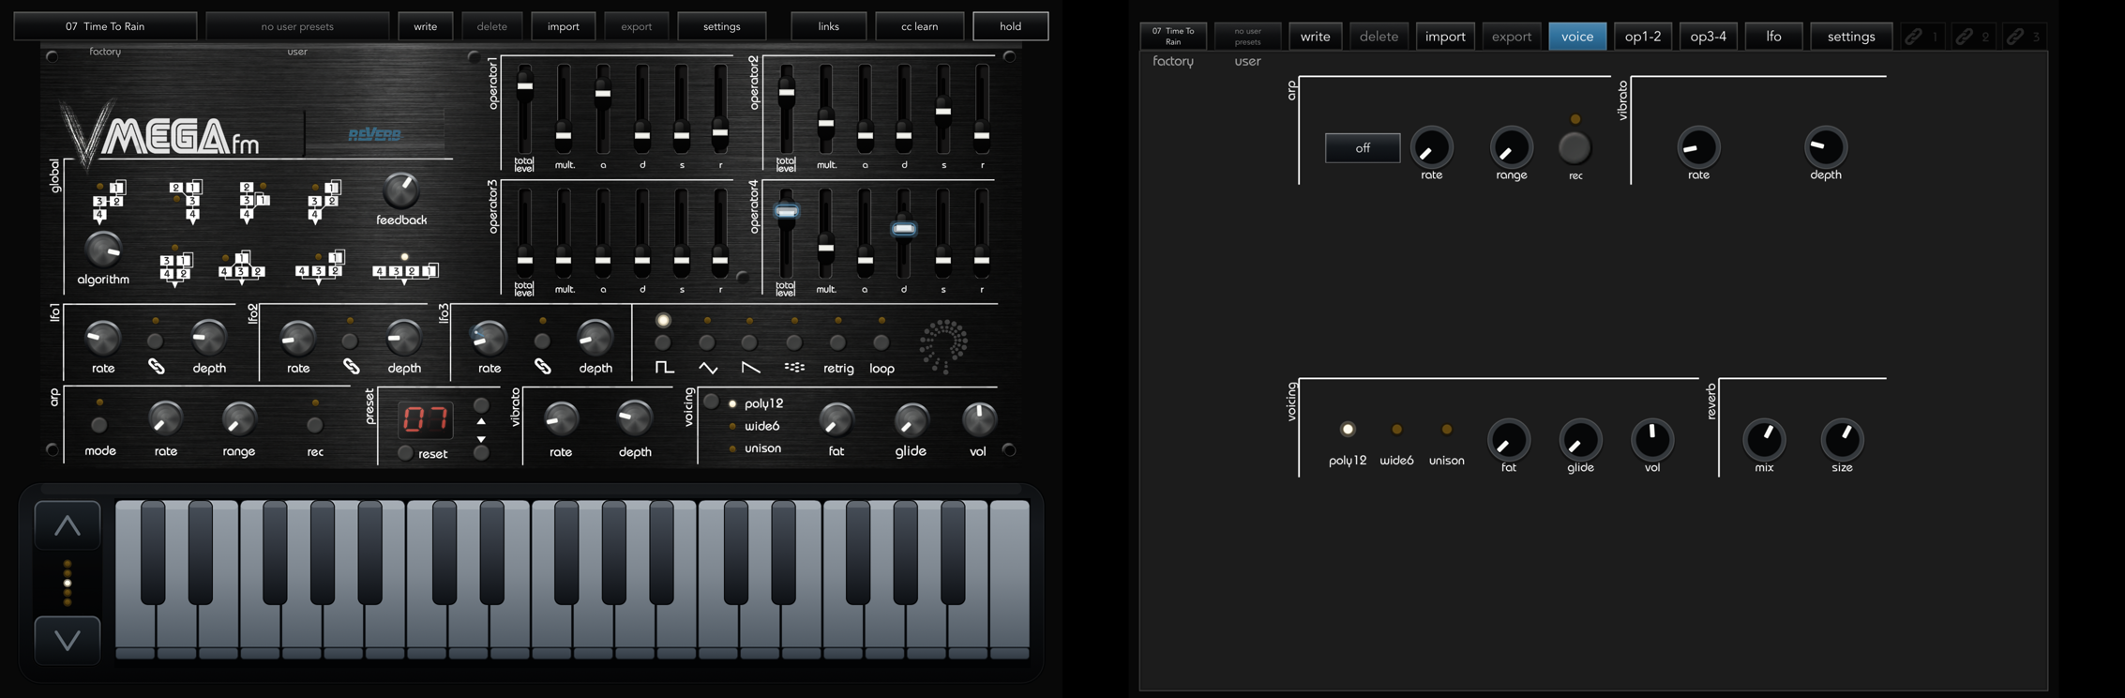Select unison in the voice panel

[x=1446, y=430]
